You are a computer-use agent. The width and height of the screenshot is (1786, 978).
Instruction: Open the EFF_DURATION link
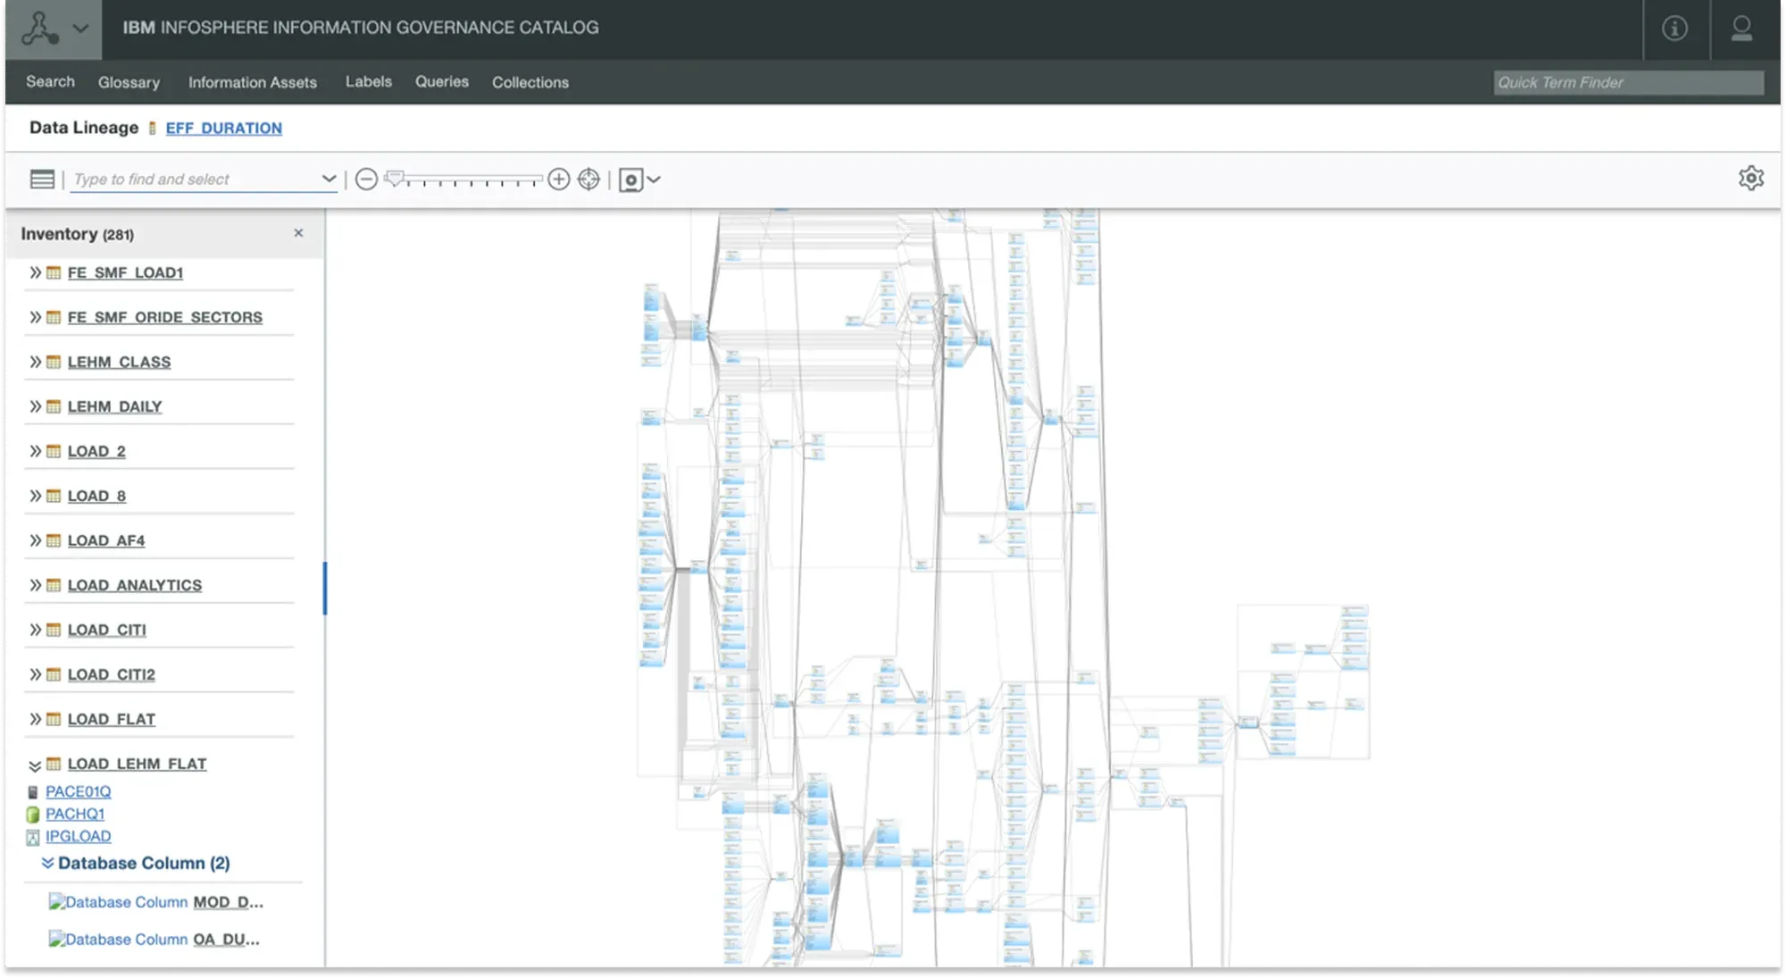click(x=224, y=128)
